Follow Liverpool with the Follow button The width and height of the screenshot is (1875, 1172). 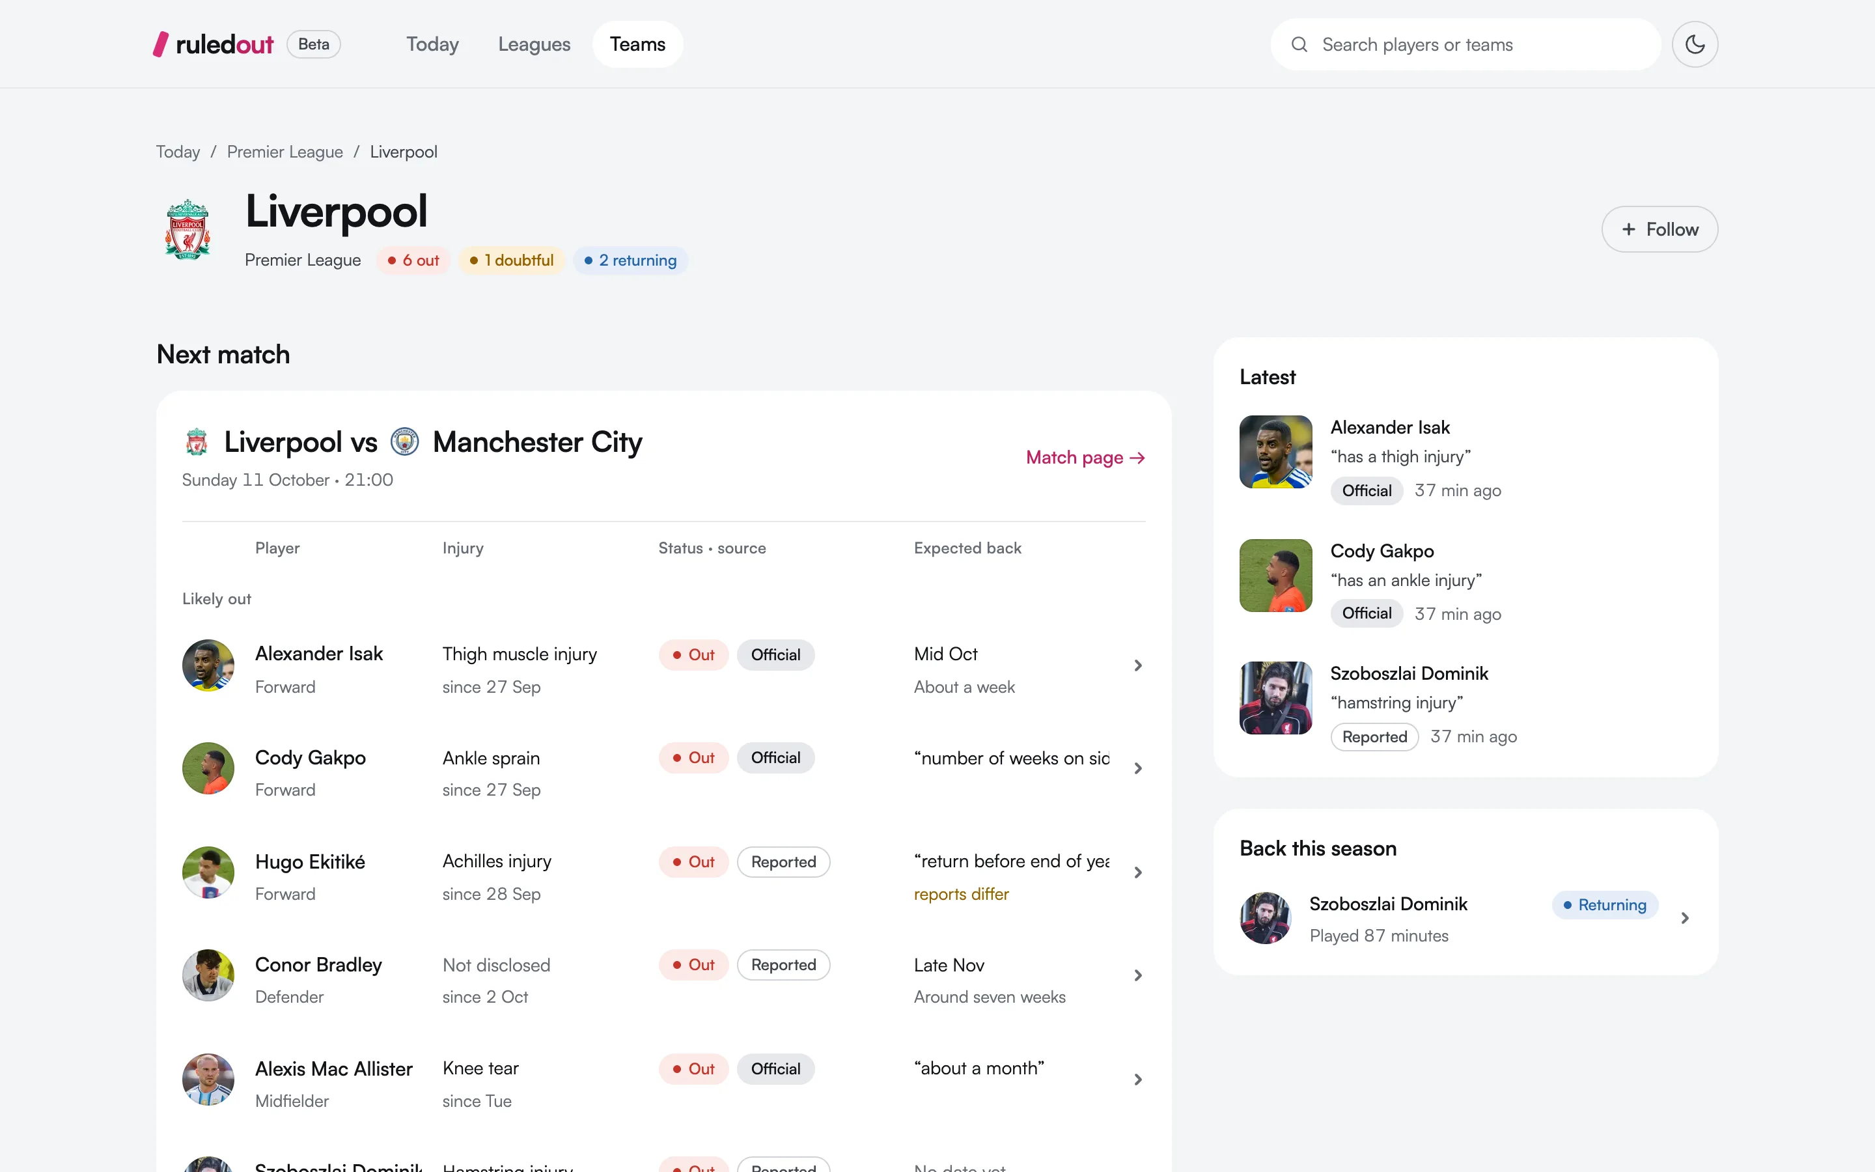(x=1660, y=229)
